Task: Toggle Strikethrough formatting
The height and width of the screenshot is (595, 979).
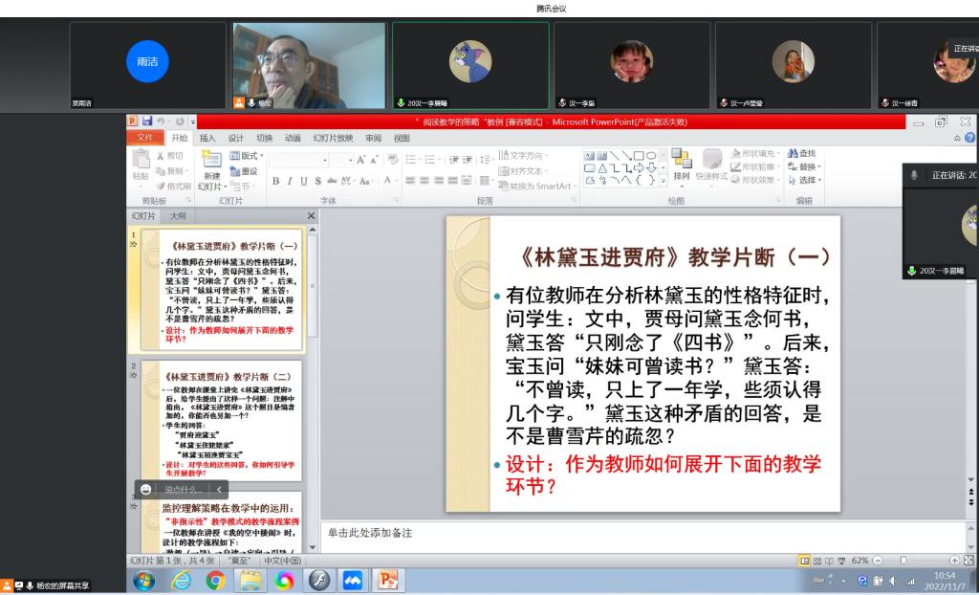Action: 332,181
